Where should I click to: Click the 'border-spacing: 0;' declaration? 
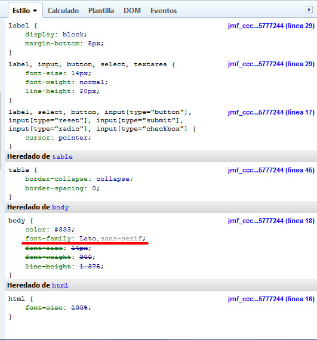point(62,188)
